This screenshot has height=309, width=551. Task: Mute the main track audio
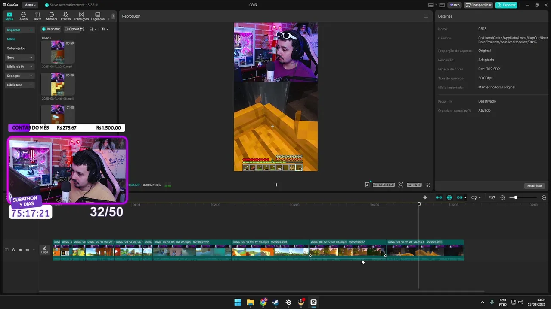[27, 250]
